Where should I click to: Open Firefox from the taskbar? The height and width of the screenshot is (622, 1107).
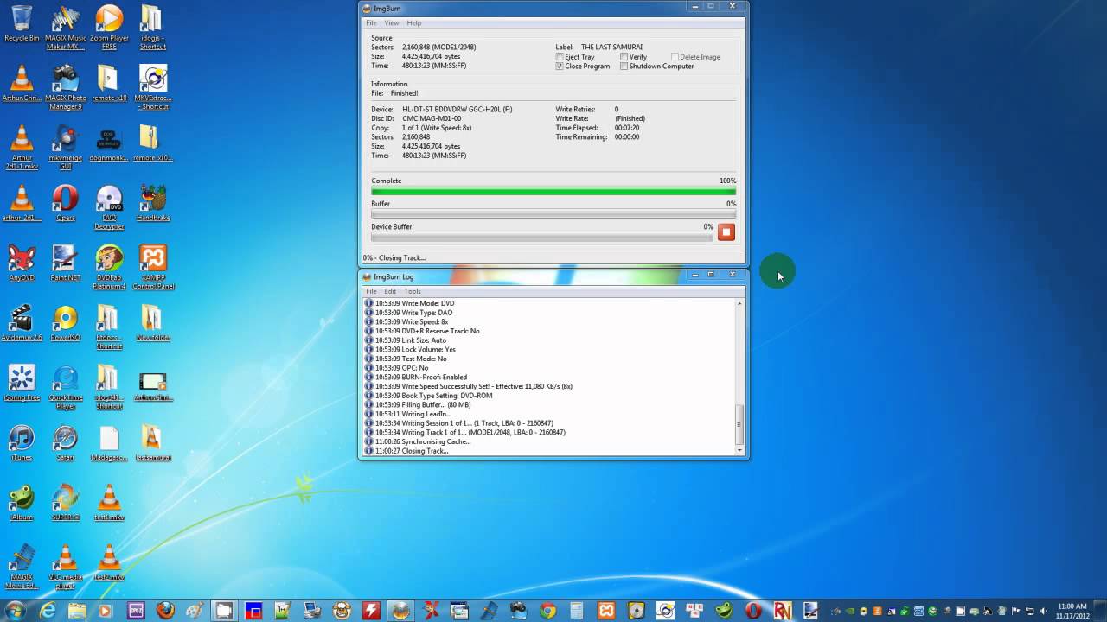tap(165, 611)
